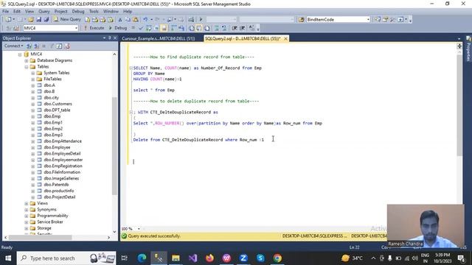472x265 pixels.
Task: Expand the Programmability folder node
Action: coord(27,216)
